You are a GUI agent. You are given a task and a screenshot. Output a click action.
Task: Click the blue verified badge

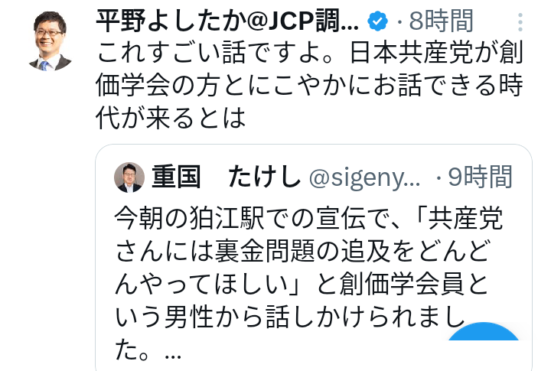pos(378,20)
